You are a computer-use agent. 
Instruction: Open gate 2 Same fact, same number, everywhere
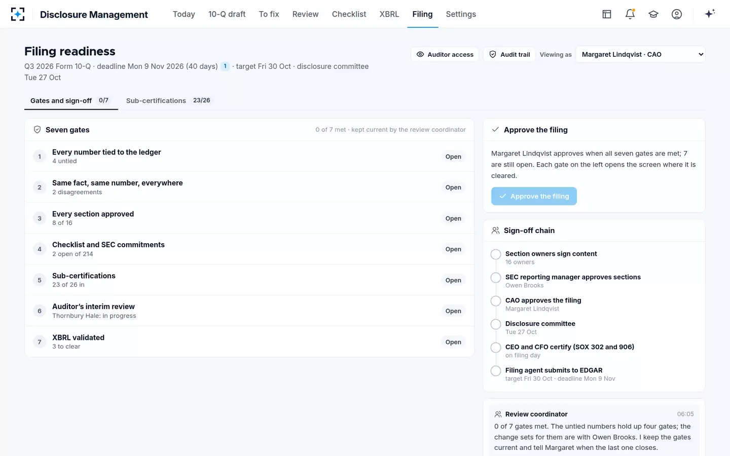tap(249, 187)
